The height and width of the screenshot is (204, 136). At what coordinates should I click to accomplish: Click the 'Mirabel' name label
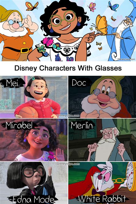19,125
